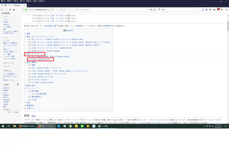The width and height of the screenshot is (229, 148).
Task: Open the Firefox account avatar icon
Action: (x=222, y=10)
